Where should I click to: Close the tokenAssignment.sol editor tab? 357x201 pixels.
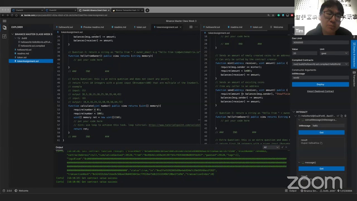coord(180,27)
